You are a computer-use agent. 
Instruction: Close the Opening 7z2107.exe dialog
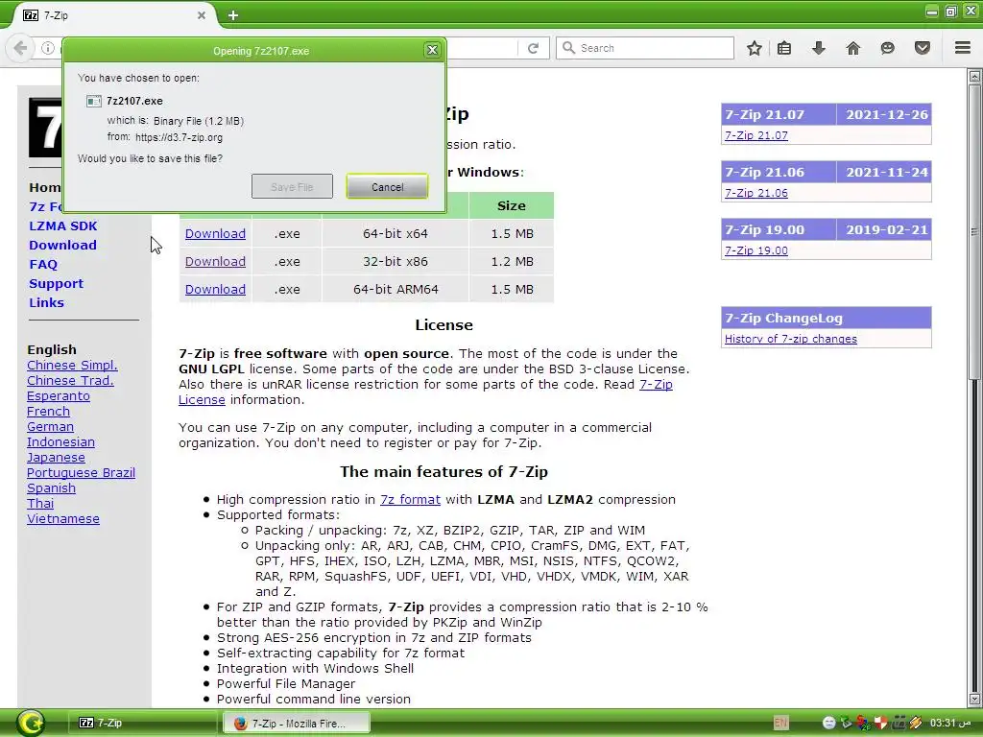(x=432, y=50)
